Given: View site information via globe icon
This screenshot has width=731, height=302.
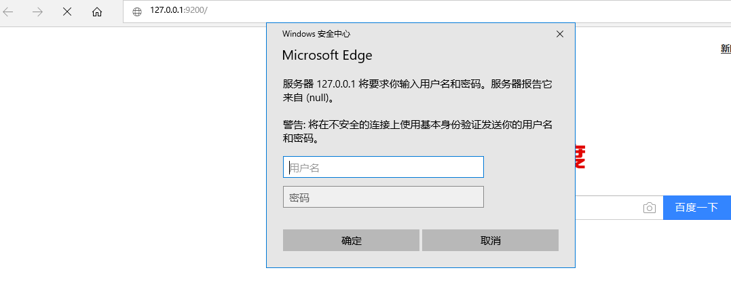Looking at the screenshot, I should click(137, 12).
